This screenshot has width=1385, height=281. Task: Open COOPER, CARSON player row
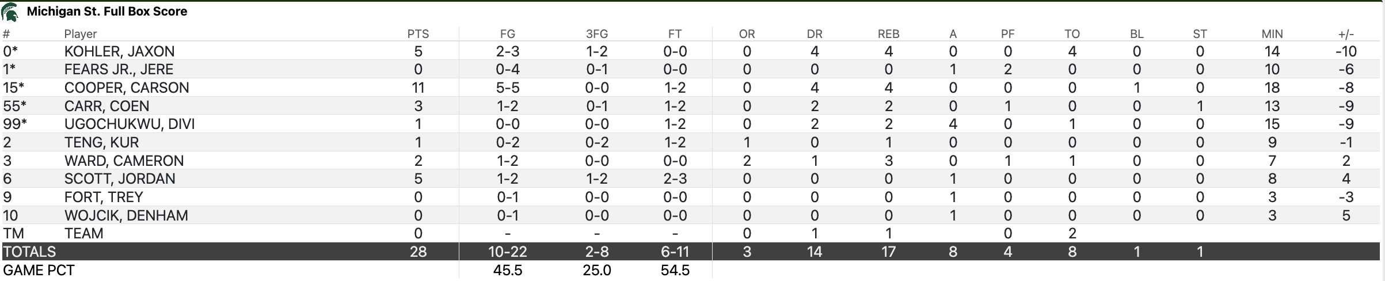click(127, 88)
